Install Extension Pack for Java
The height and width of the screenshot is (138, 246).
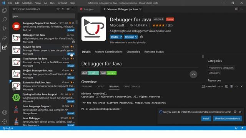71,90
